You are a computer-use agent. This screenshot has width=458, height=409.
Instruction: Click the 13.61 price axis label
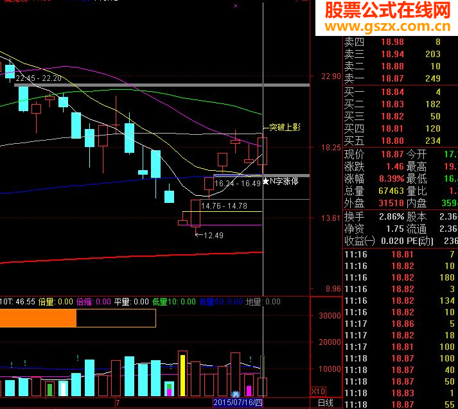331,218
